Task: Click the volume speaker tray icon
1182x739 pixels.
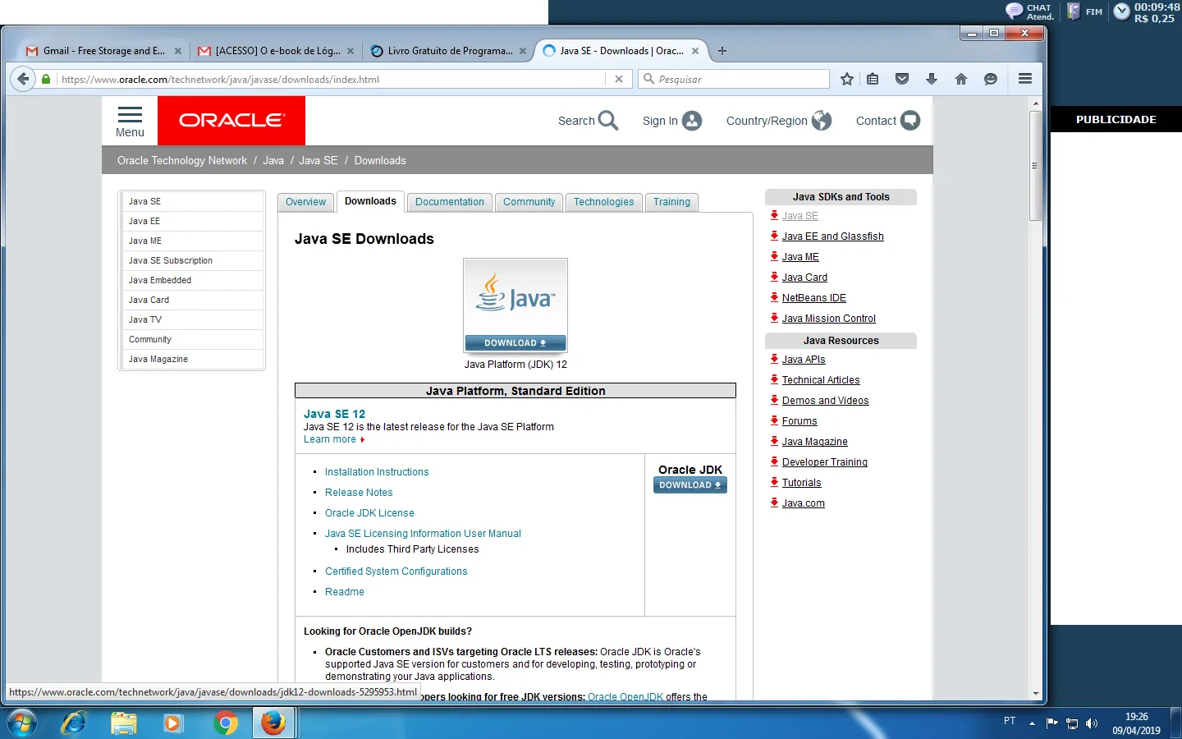Action: [1092, 723]
